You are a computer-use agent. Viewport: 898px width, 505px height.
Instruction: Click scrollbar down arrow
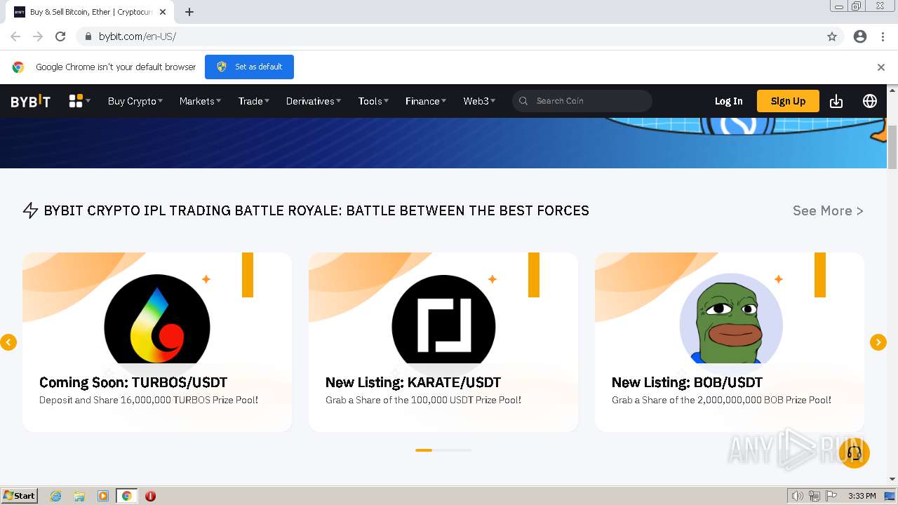tap(892, 479)
